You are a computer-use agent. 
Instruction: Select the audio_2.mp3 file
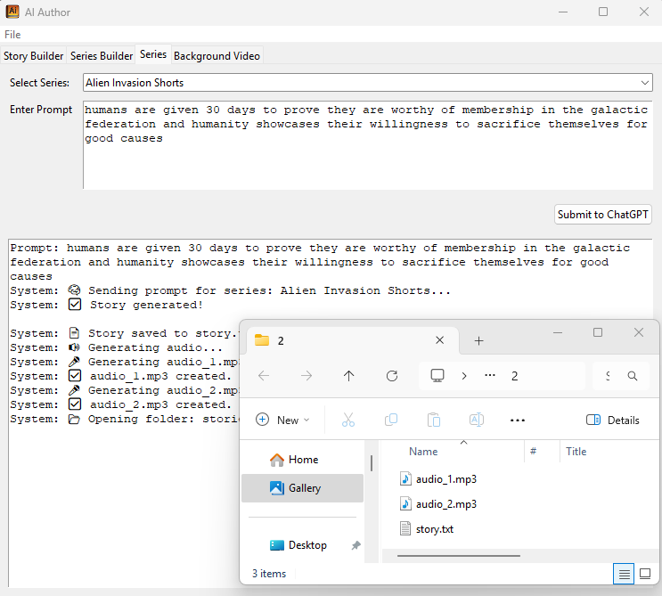coord(446,504)
